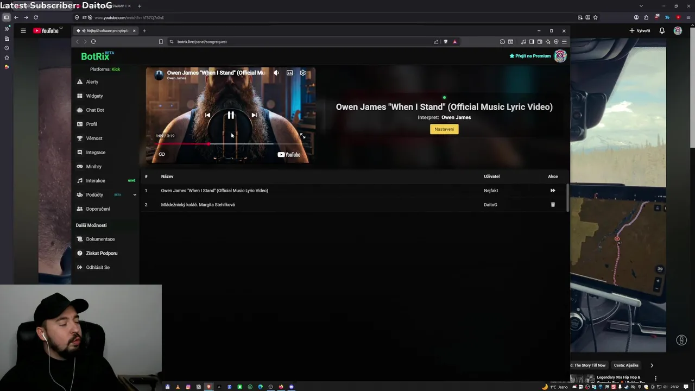Seek on the video progress bar
695x391 pixels.
(231, 144)
